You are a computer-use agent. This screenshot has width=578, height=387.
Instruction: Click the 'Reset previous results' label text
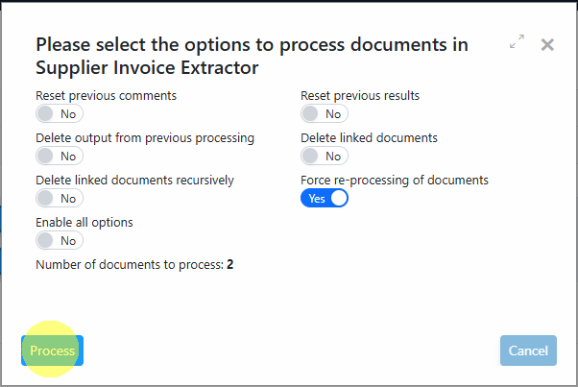coord(360,96)
